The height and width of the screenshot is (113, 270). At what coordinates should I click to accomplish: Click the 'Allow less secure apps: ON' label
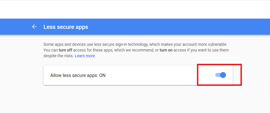(78, 75)
